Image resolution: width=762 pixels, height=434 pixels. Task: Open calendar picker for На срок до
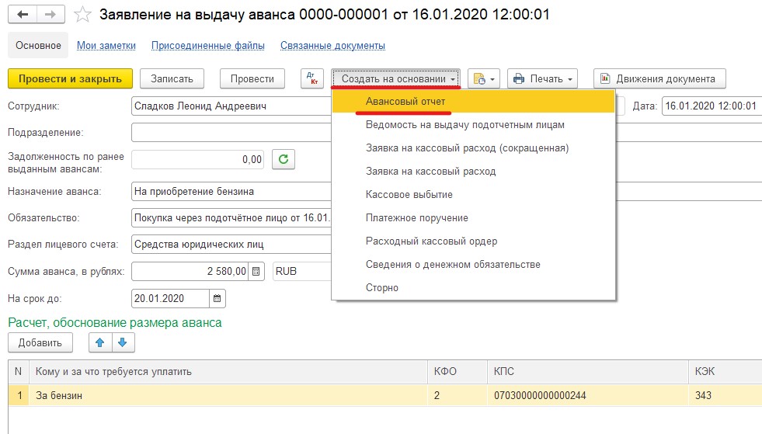coord(217,298)
